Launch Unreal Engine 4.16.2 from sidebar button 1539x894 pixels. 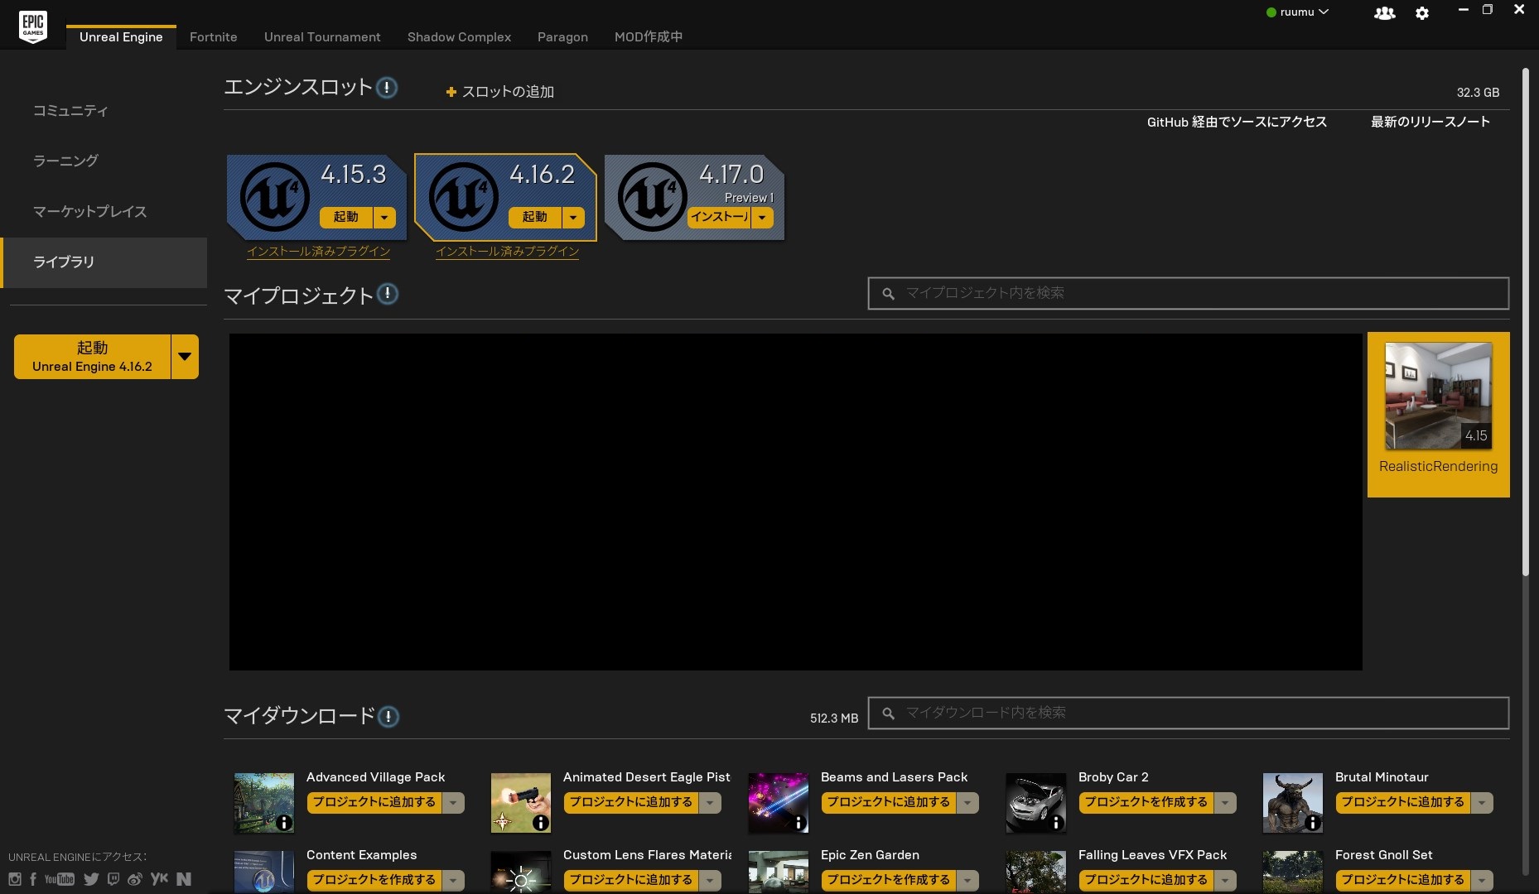[x=92, y=357]
